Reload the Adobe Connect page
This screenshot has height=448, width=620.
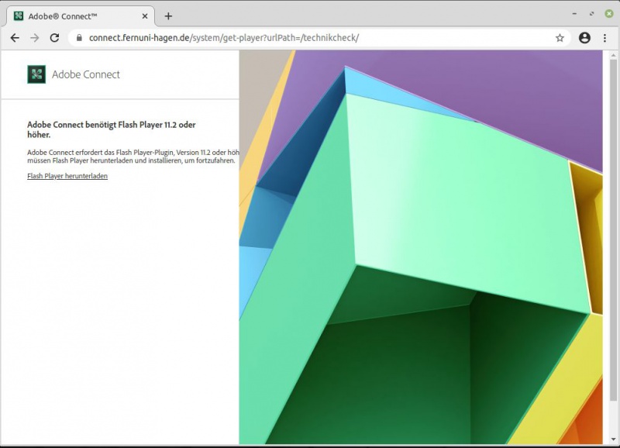click(54, 38)
